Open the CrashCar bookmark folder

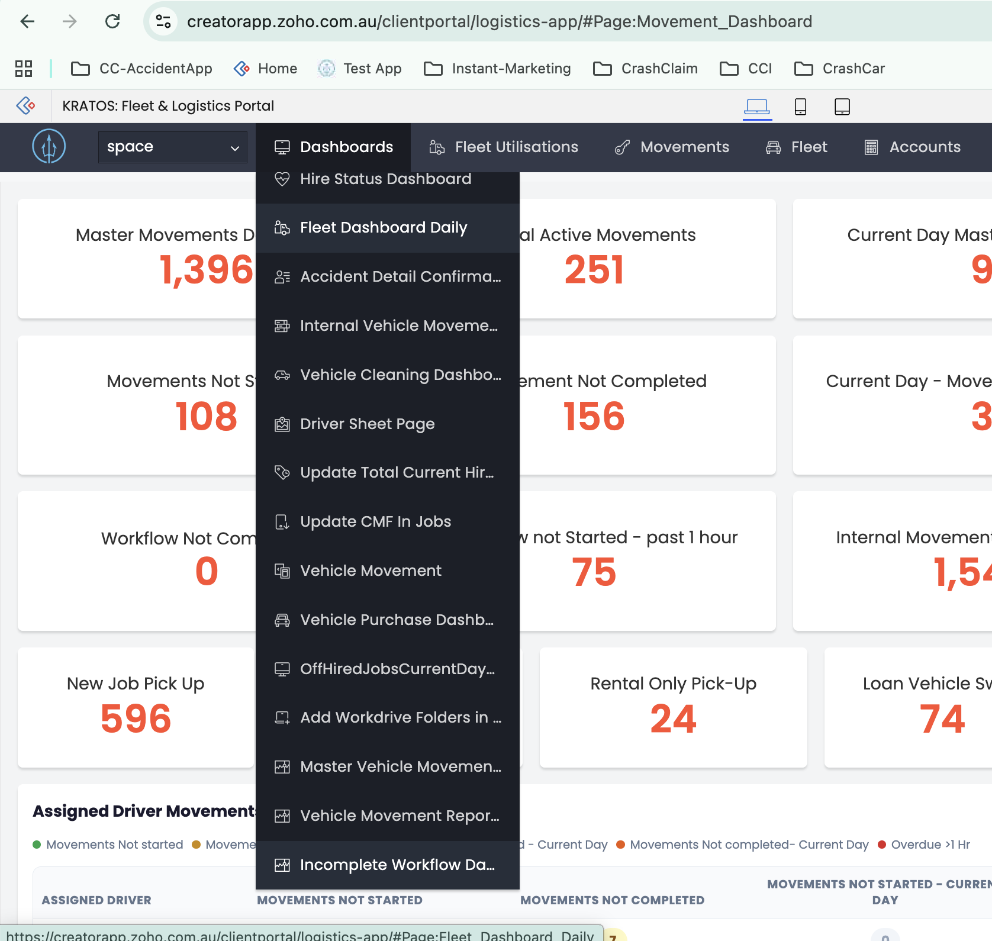tap(839, 69)
